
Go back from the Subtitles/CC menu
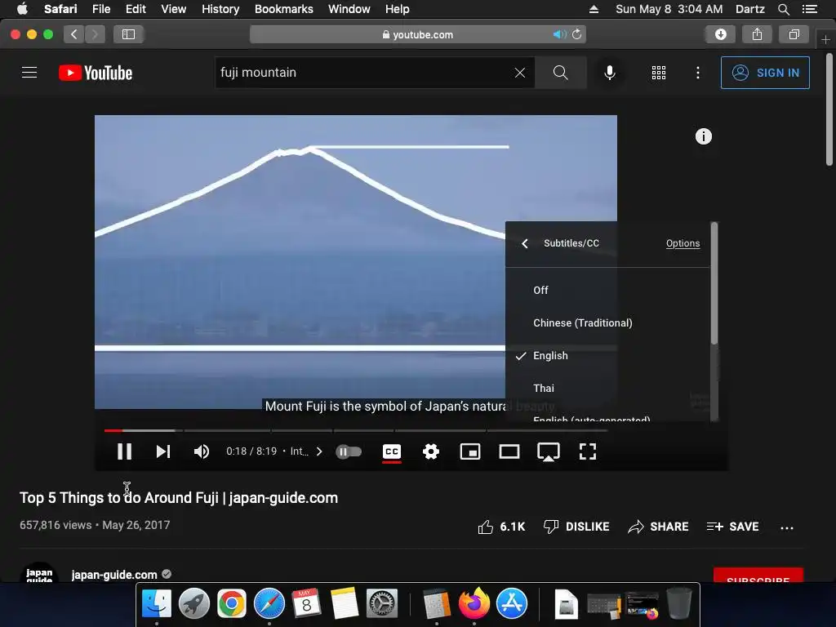pyautogui.click(x=525, y=243)
